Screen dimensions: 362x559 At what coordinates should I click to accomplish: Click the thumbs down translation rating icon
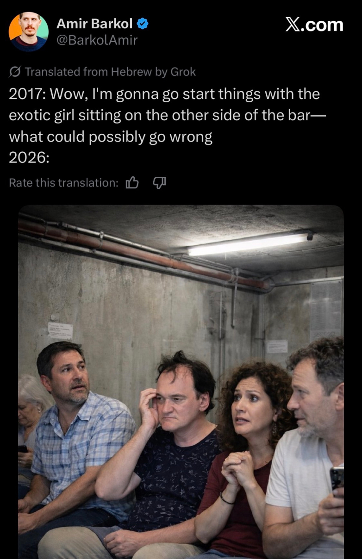coord(159,183)
